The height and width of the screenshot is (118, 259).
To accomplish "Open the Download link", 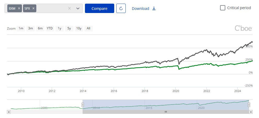I will point(143,8).
